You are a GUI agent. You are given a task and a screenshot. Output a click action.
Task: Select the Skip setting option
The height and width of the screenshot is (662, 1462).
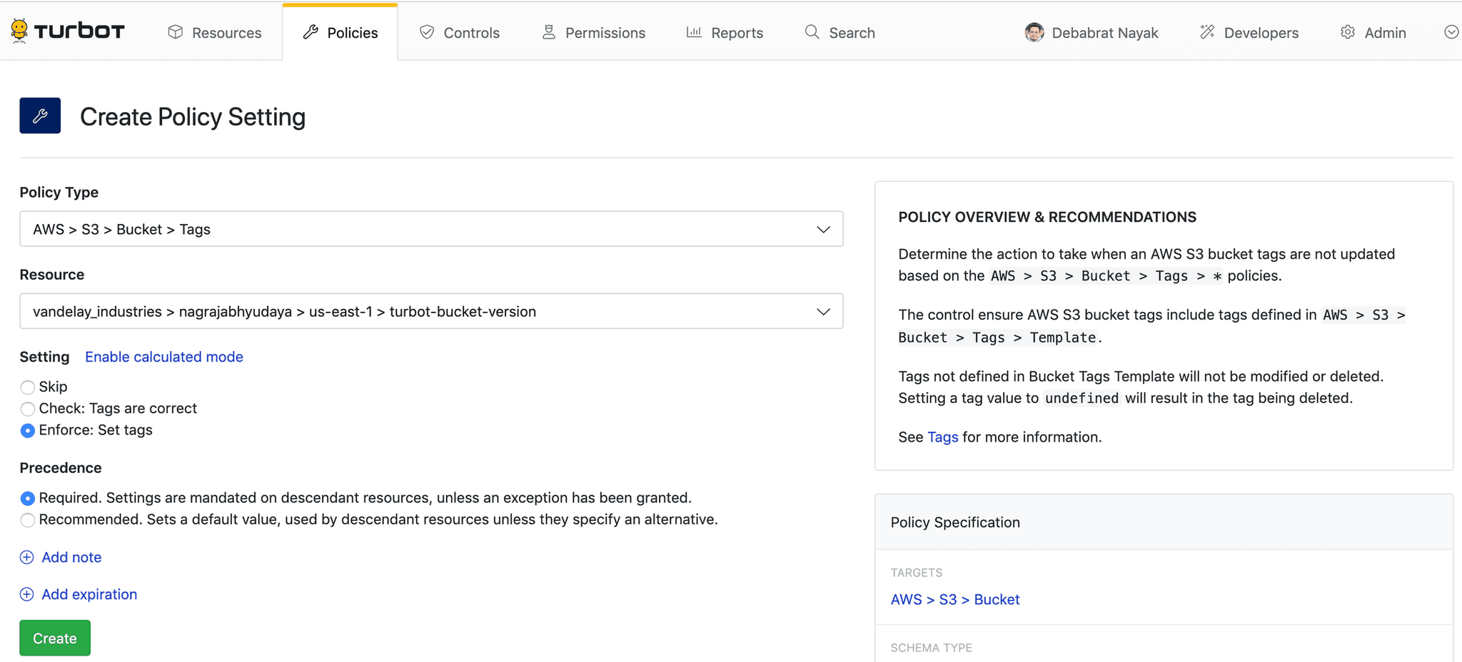tap(27, 387)
